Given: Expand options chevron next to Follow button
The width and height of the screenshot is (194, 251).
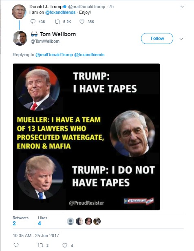Looking at the screenshot, I should [181, 39].
